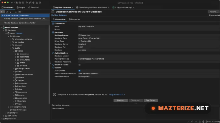Viewport: 220px width, 123px height.
Task: Expand the Foreign Tables node
Action: click(x=13, y=69)
